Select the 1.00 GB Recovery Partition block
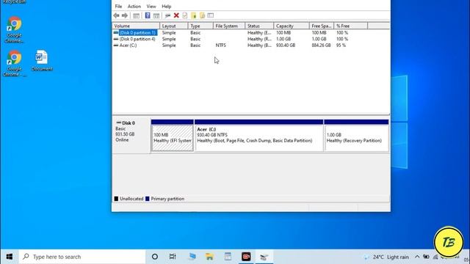This screenshot has height=264, width=470. tap(356, 135)
